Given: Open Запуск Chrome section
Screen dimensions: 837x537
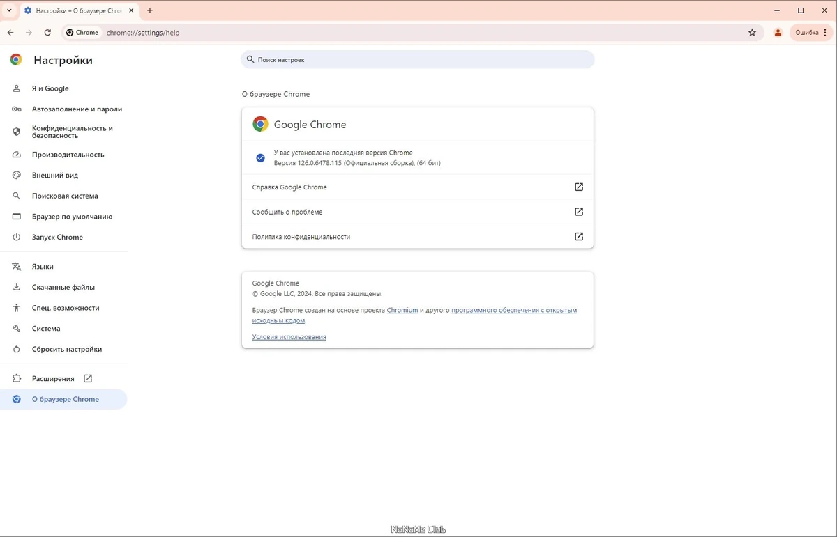Looking at the screenshot, I should click(x=63, y=238).
